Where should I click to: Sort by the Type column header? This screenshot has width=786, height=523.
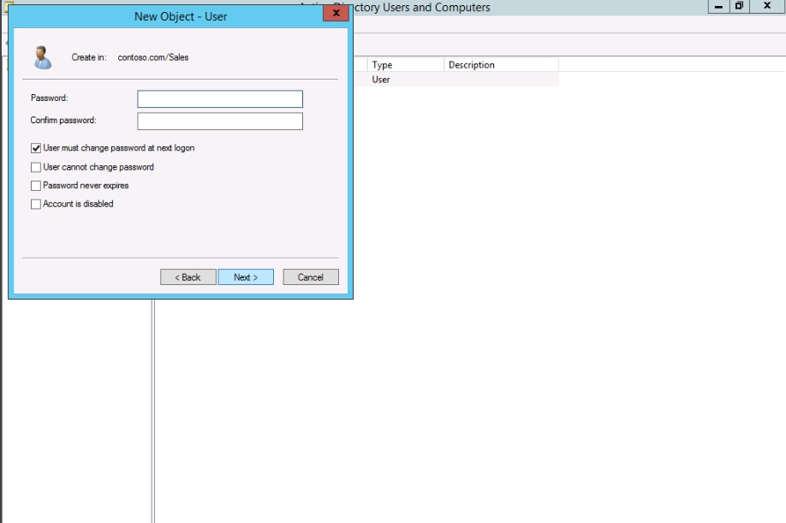(406, 65)
